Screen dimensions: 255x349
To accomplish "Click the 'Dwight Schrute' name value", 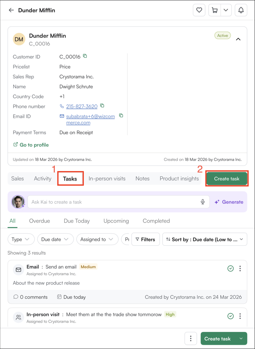I will click(76, 86).
